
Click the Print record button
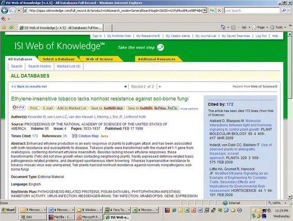(x=34, y=108)
